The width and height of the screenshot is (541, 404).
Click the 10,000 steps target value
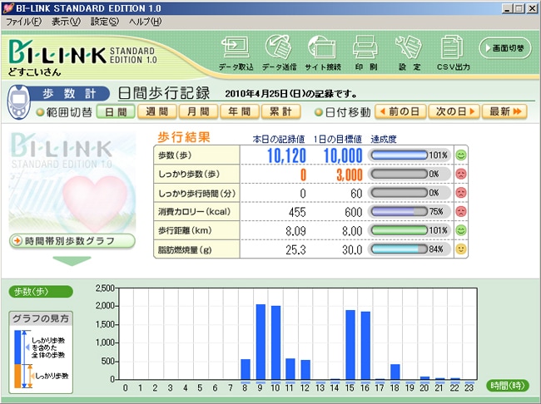pyautogui.click(x=343, y=155)
